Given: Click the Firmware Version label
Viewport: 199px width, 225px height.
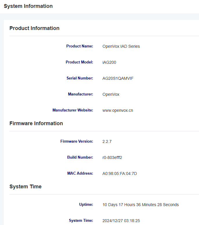Looking at the screenshot, I should click(x=77, y=141).
